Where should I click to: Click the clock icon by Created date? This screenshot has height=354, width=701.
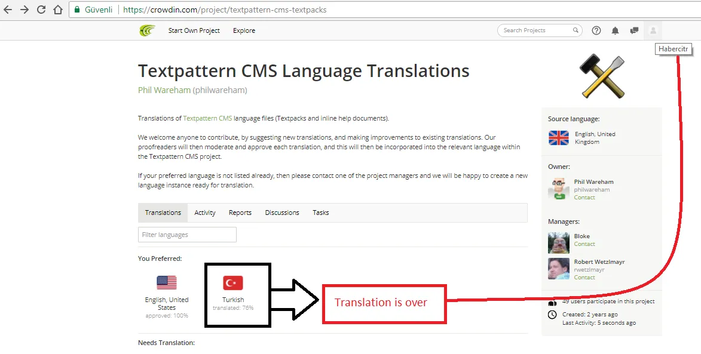(x=553, y=315)
